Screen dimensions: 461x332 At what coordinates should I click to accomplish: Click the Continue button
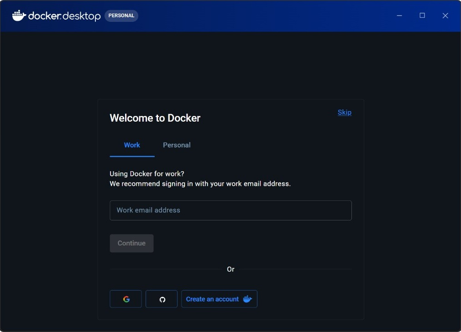pos(131,243)
